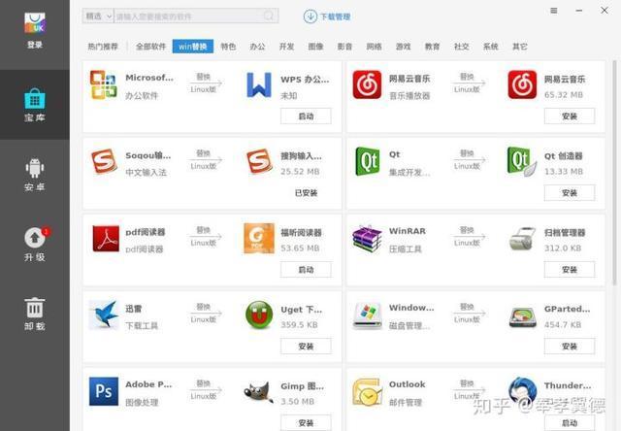Image resolution: width=621 pixels, height=431 pixels.
Task: Click the red notification badge on 升级
Action: tap(47, 231)
